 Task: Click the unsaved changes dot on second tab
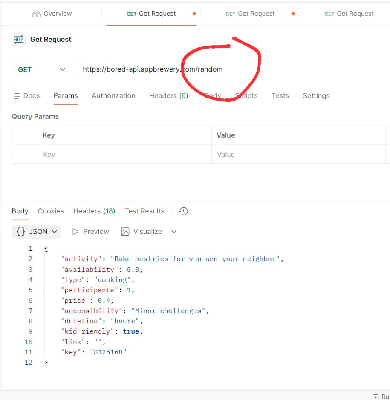(194, 13)
